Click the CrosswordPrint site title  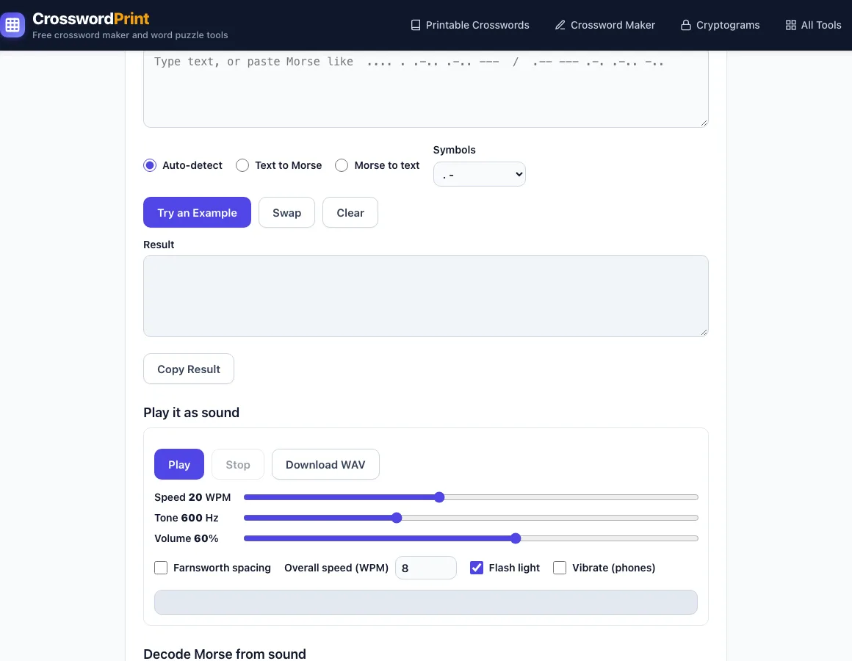91,18
